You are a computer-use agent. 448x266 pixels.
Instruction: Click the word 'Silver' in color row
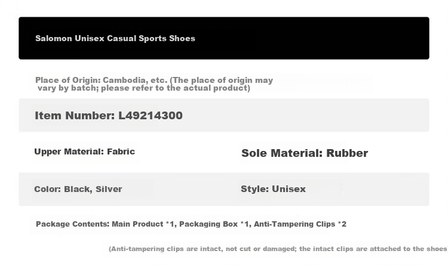(109, 189)
